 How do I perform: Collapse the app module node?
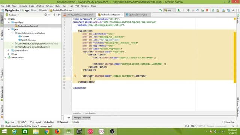[5, 19]
